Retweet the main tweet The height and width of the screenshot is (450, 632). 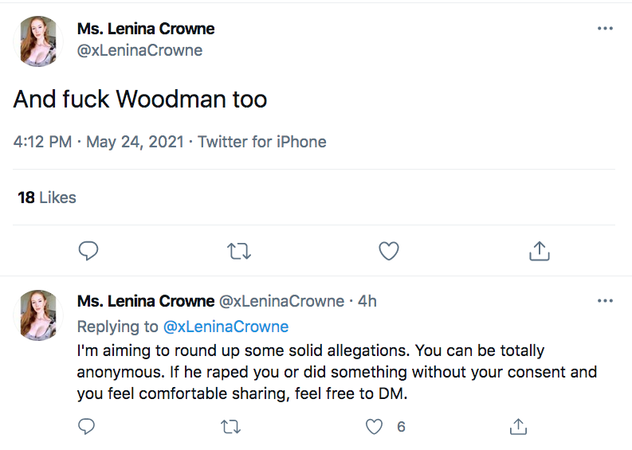[239, 252]
